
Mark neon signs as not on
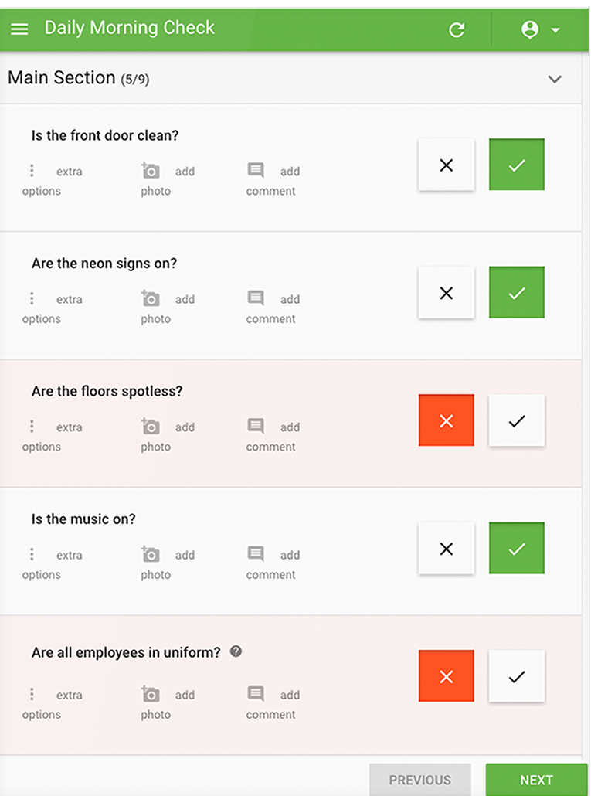446,293
